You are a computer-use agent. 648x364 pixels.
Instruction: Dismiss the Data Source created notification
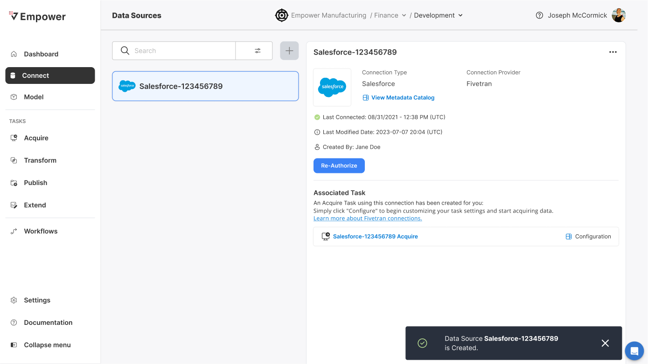tap(605, 343)
